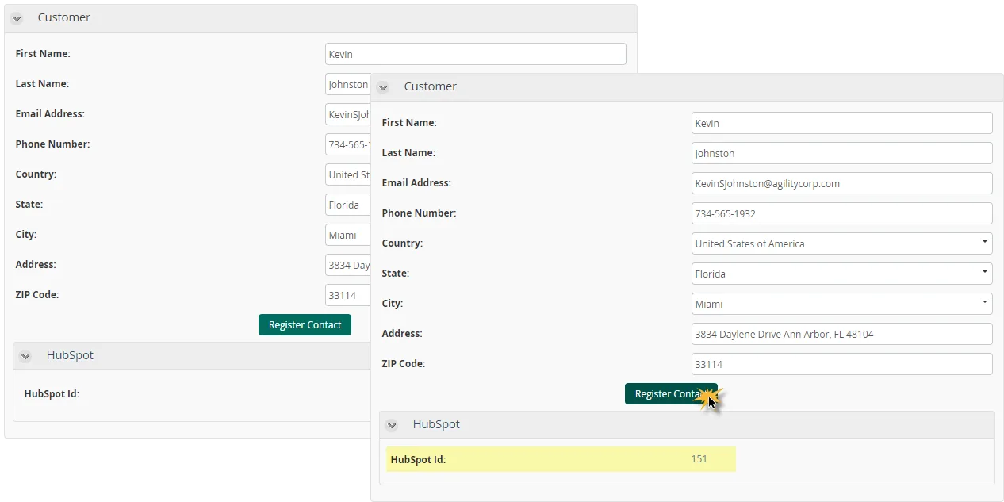Click the highlighted HubSpot Id label in front form
This screenshot has width=1004, height=502.
(418, 459)
